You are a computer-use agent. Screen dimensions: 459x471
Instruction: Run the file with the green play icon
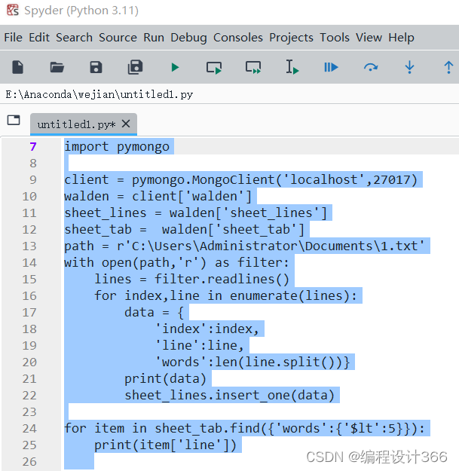coord(175,67)
